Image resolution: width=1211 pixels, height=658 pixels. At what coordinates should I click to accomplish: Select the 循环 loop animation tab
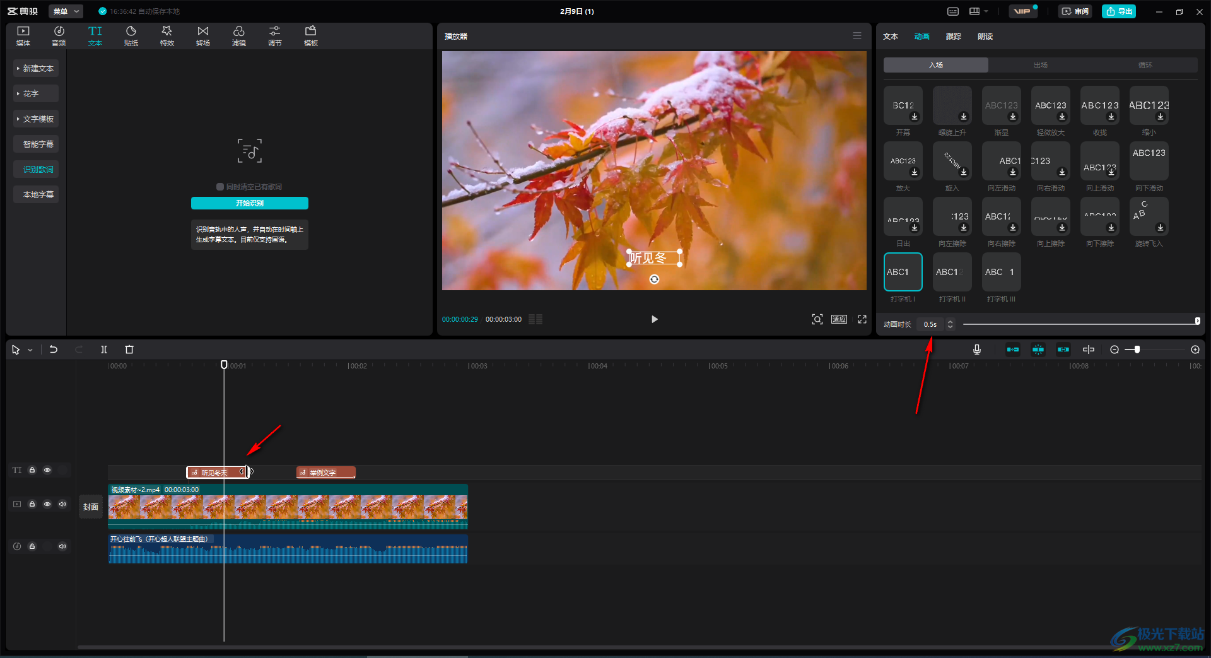click(x=1145, y=65)
